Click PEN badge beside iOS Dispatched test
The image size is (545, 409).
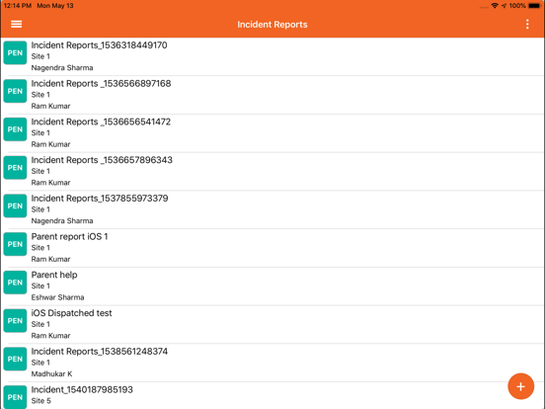coord(15,321)
